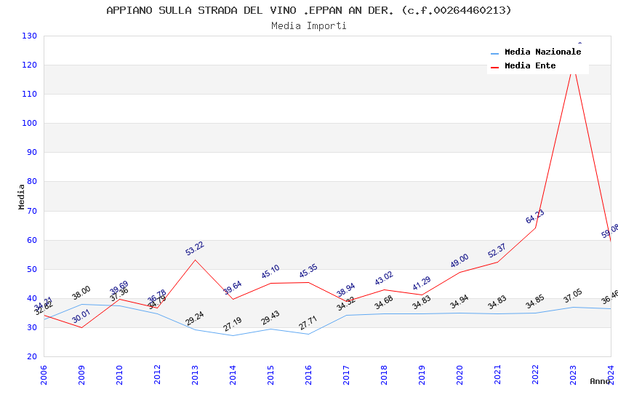Click the y-axis value 80

[32, 182]
